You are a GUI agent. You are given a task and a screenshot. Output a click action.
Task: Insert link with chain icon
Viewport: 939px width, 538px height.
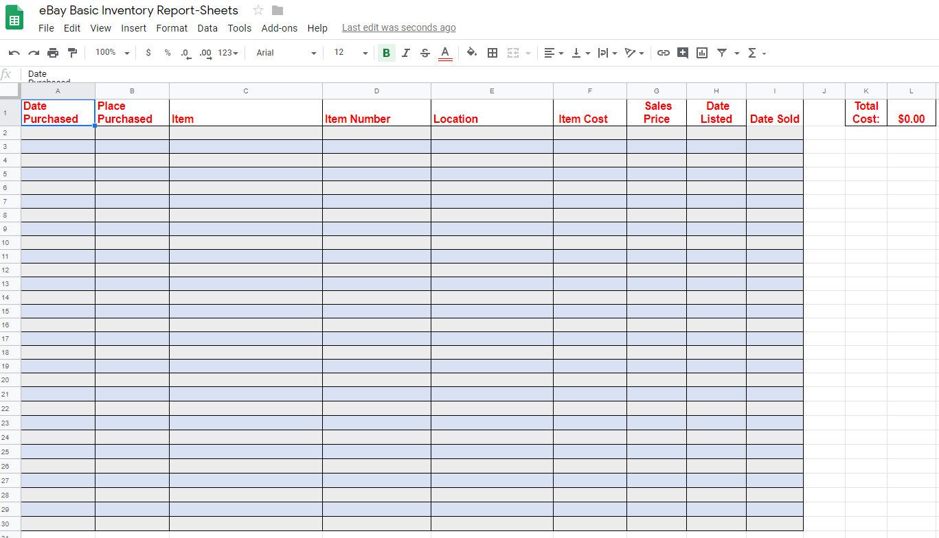click(x=663, y=53)
